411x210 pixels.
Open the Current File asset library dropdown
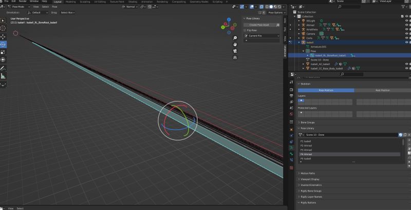coord(261,36)
